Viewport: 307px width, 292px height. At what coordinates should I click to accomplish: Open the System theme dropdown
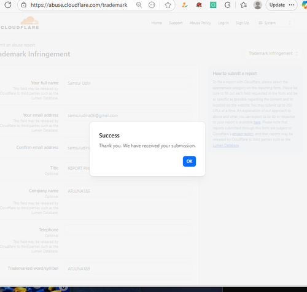click(275, 23)
